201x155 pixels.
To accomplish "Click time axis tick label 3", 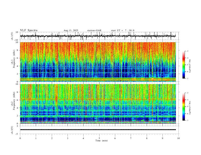I will click(x=68, y=138).
